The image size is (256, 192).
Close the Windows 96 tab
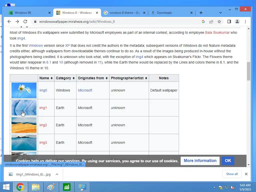point(49,13)
